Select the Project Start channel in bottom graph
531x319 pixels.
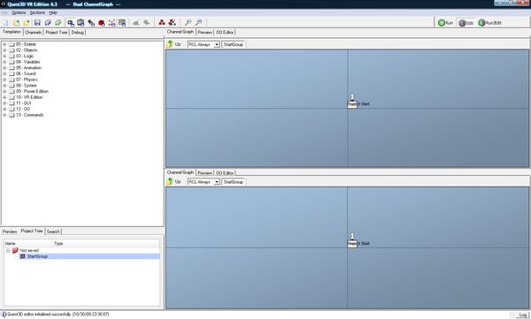pos(352,244)
